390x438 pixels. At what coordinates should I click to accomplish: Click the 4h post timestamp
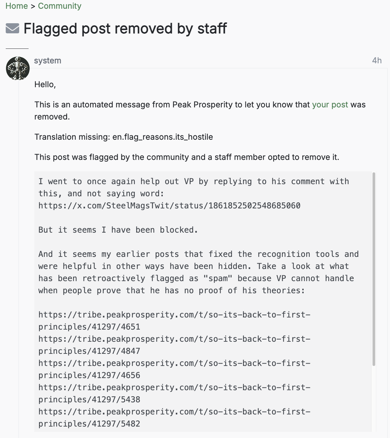coord(377,61)
